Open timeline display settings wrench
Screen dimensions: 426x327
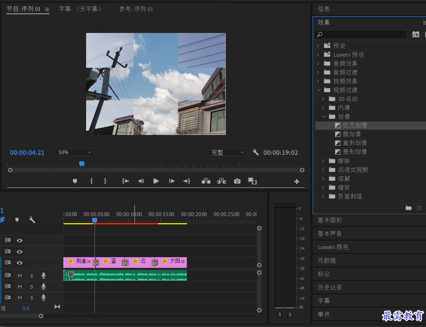[32, 220]
